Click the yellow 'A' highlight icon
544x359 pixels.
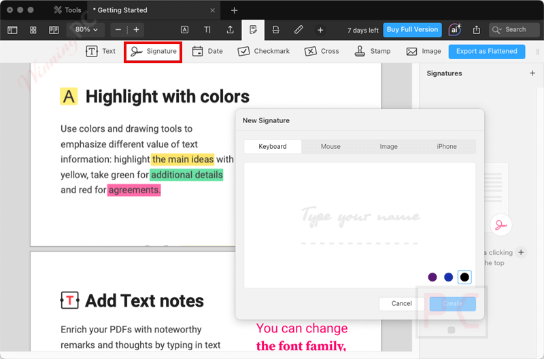pyautogui.click(x=69, y=96)
